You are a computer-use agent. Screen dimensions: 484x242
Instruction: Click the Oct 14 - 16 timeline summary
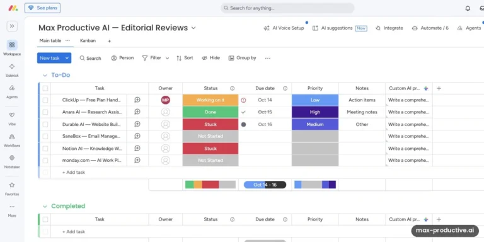265,185
